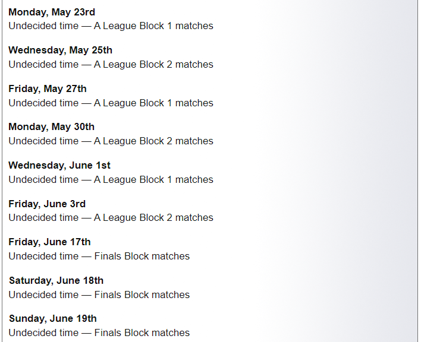Viewport: 421px width, 342px height.
Task: Click the word "Finals" under Sunday, June 19th
Action: click(x=108, y=332)
